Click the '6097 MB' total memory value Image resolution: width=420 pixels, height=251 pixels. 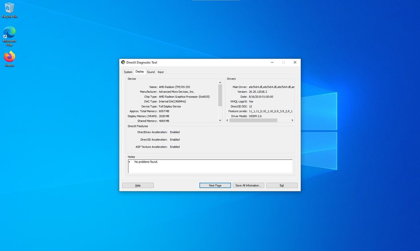pos(164,111)
